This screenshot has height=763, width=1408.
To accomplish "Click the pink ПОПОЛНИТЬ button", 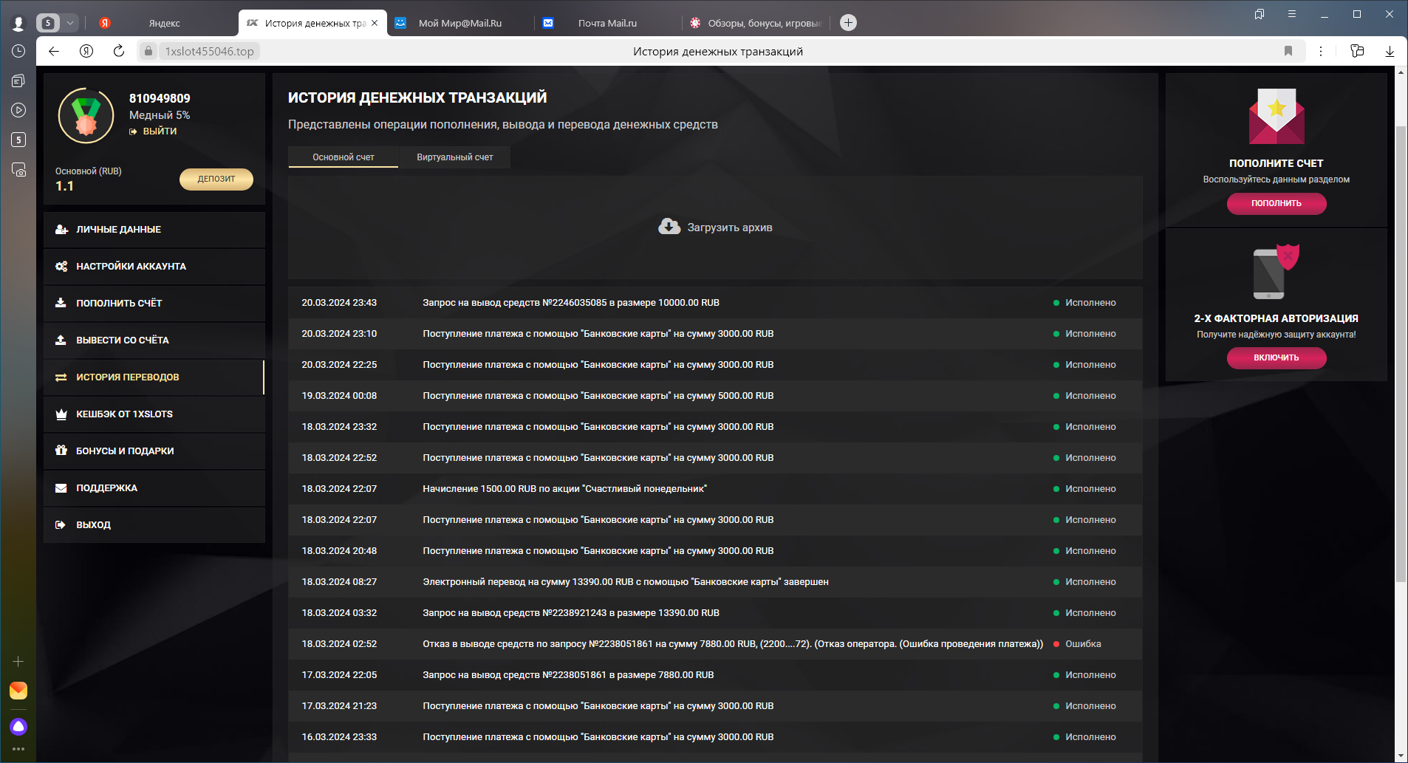I will 1277,203.
